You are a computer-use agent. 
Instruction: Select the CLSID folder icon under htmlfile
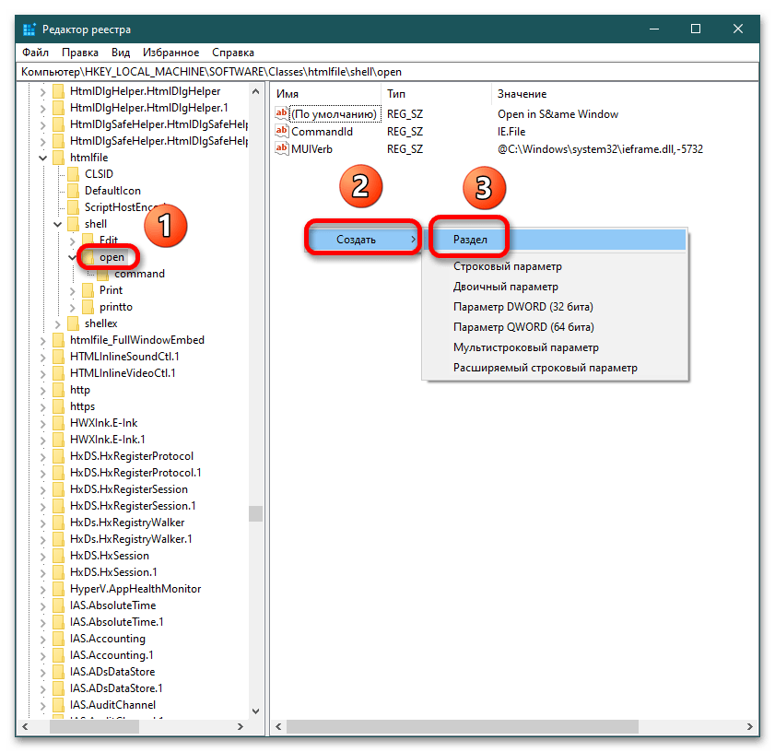pyautogui.click(x=74, y=174)
